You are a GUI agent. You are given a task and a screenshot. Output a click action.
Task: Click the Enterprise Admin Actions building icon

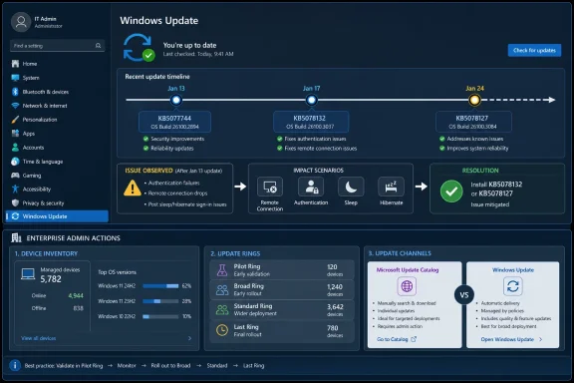click(x=16, y=237)
